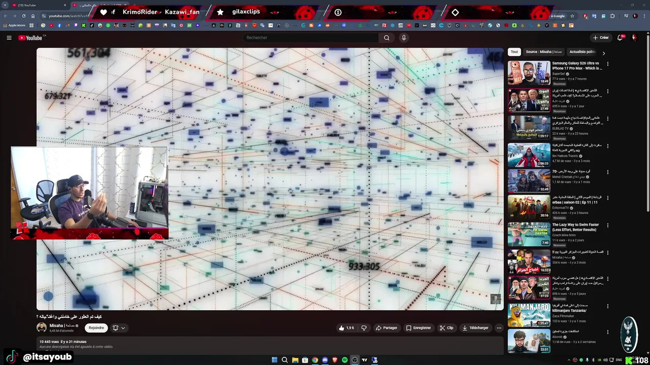
Task: Open the Windows Start button
Action: pos(274,360)
